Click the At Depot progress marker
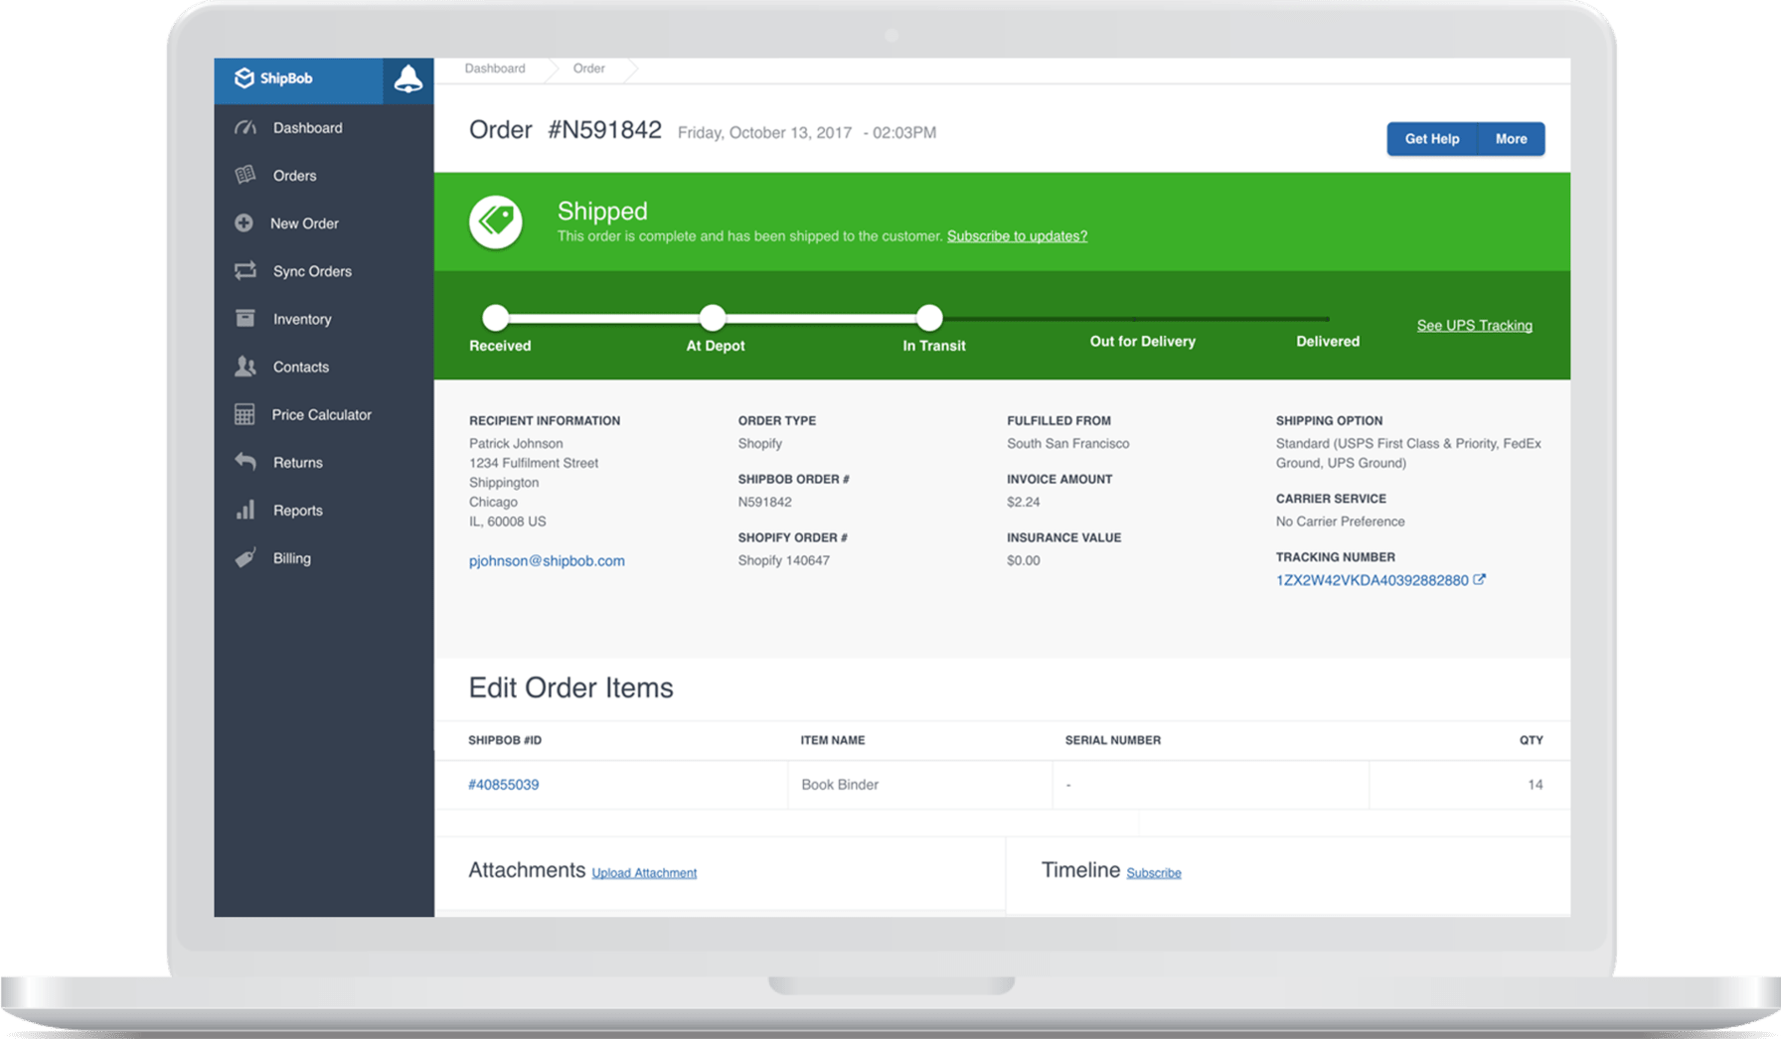The height and width of the screenshot is (1039, 1781). click(713, 318)
